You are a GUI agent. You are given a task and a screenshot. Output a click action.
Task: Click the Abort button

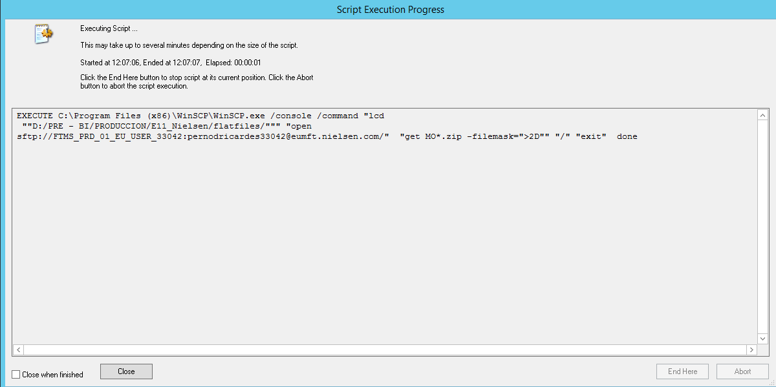[742, 371]
